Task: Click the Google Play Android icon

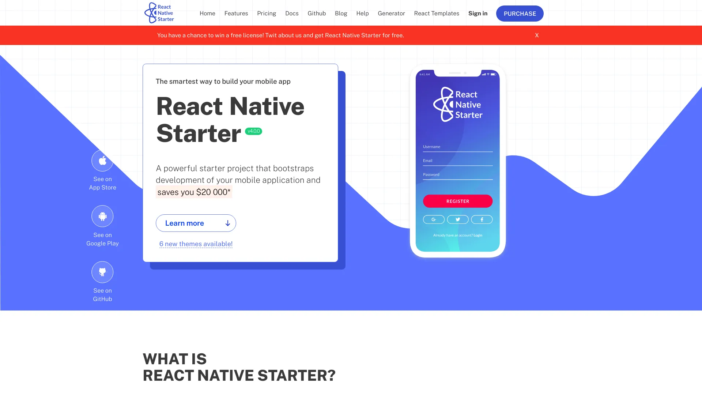Action: 102,217
